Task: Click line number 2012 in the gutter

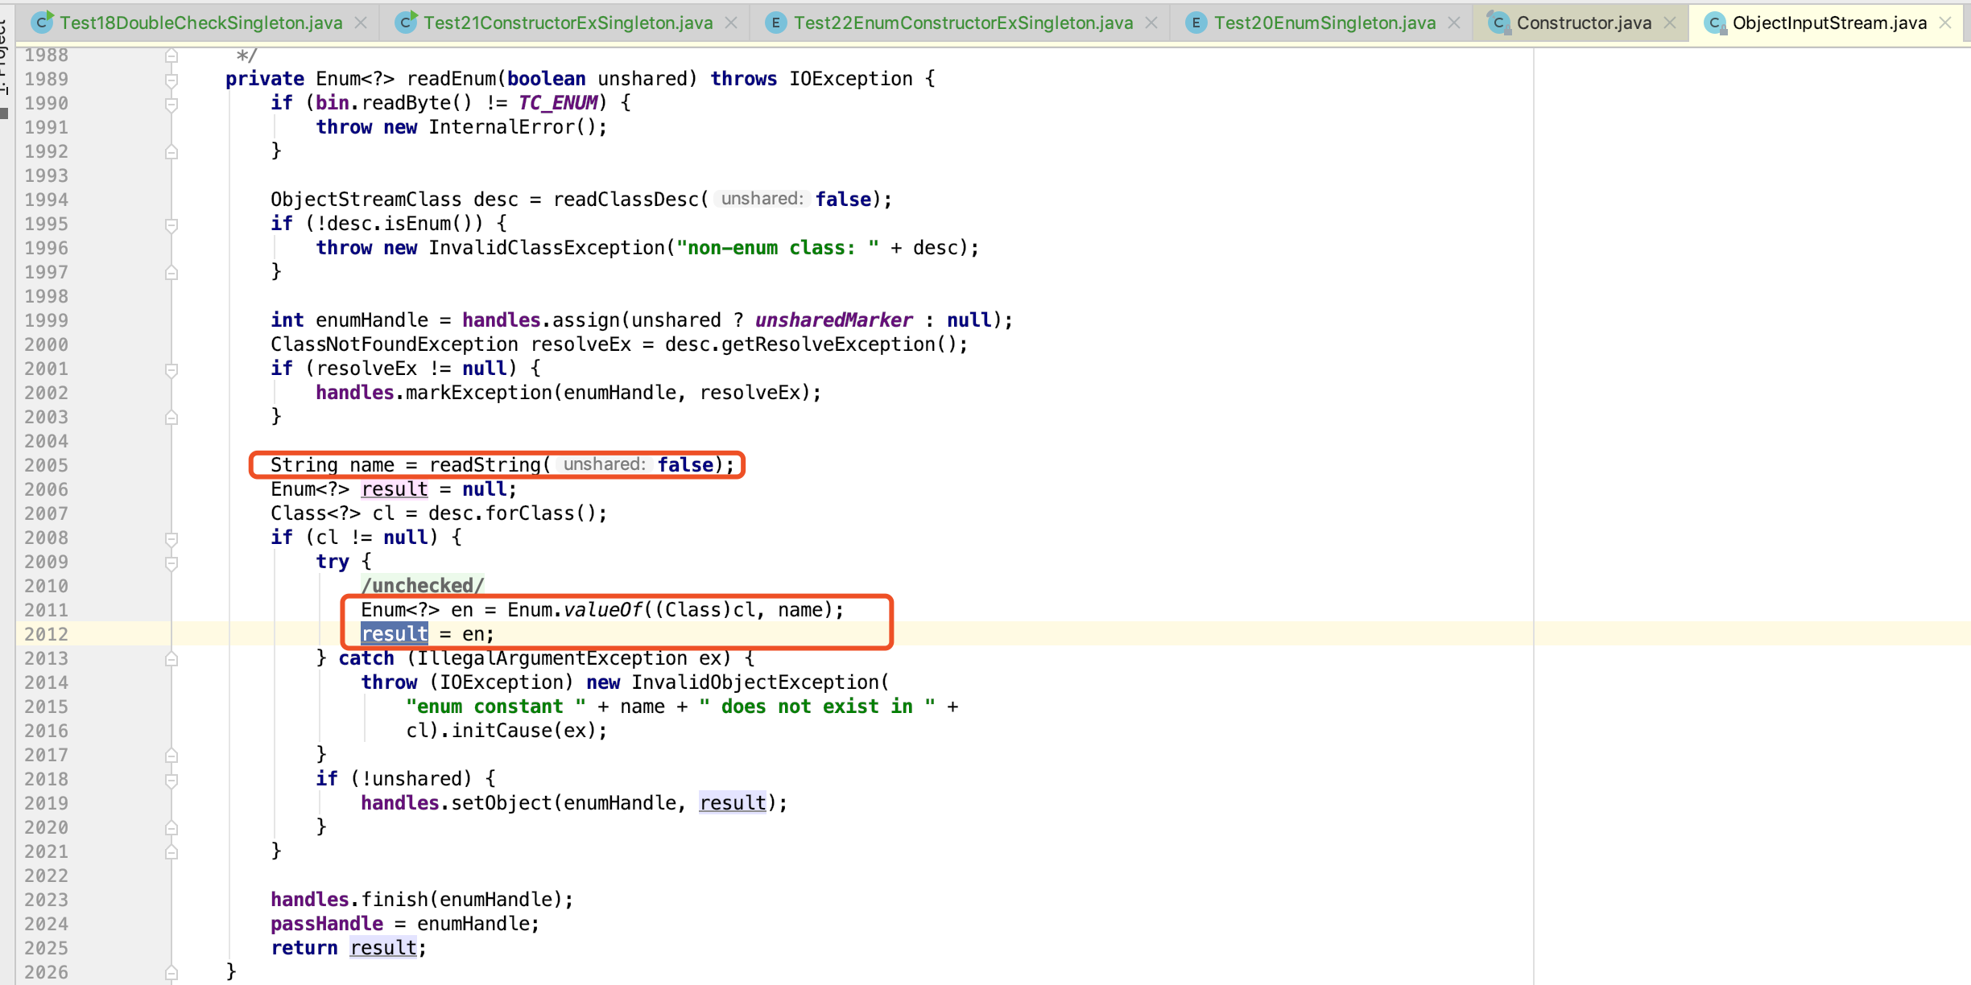Action: [x=46, y=634]
